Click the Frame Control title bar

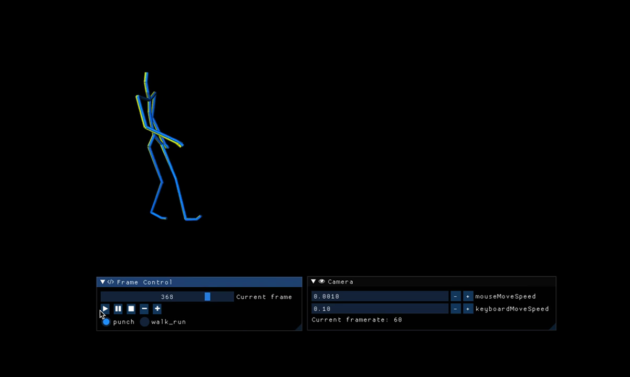199,282
